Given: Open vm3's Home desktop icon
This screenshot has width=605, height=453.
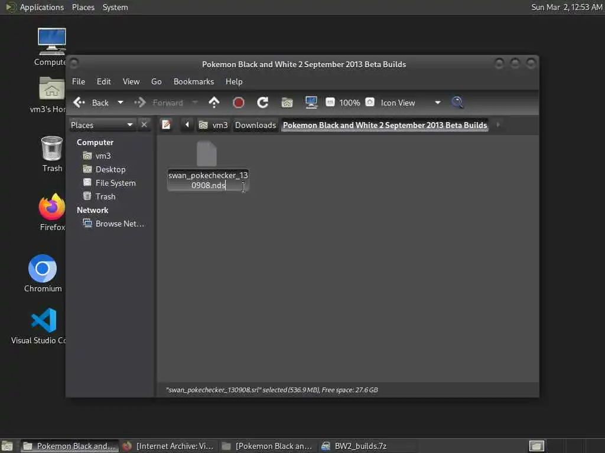Looking at the screenshot, I should 51,95.
